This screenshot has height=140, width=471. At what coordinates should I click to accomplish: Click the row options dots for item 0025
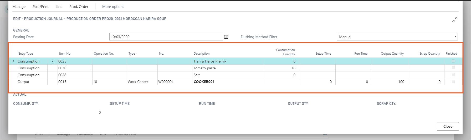[x=53, y=61]
